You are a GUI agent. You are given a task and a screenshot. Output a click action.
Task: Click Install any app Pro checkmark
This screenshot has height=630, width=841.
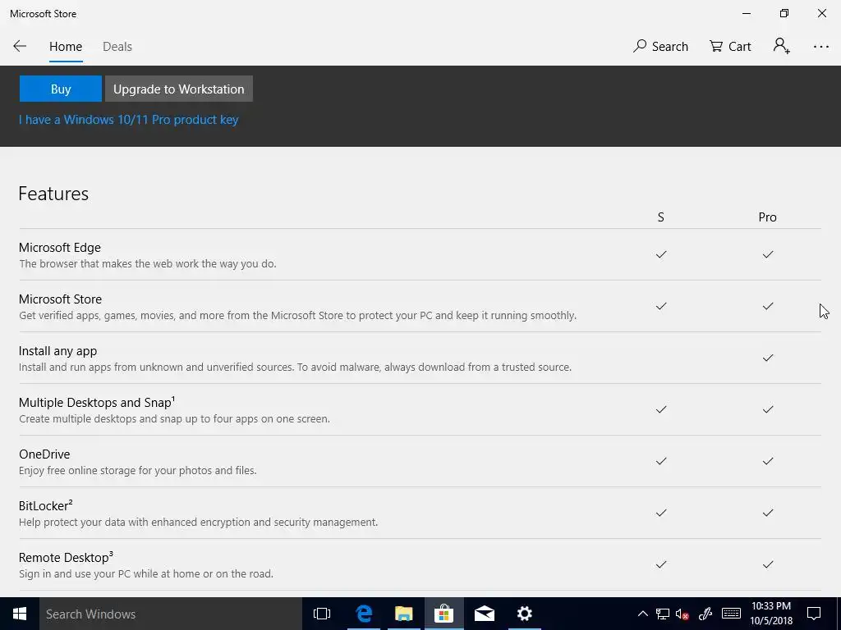pyautogui.click(x=768, y=358)
